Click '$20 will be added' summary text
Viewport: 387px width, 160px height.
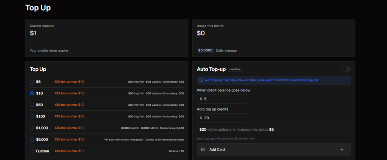click(x=237, y=130)
